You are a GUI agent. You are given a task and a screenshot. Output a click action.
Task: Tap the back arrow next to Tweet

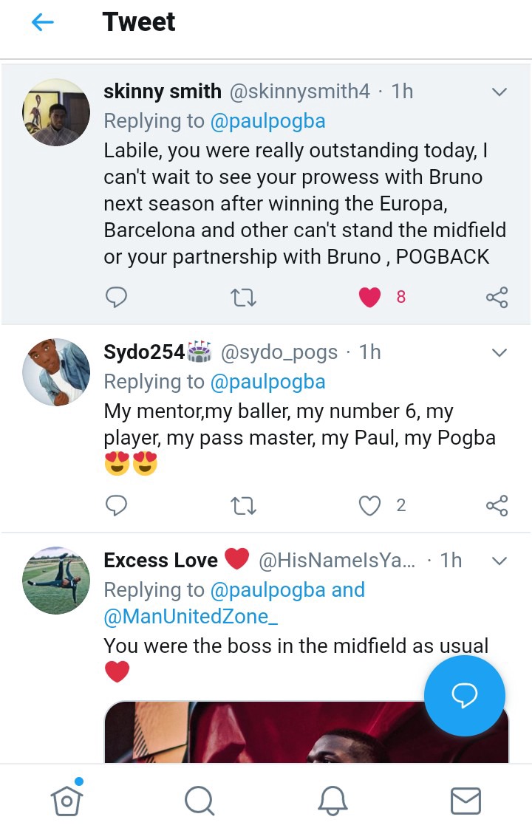click(x=43, y=23)
